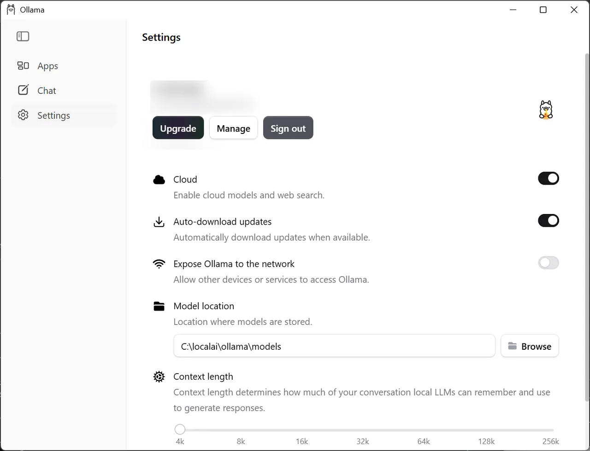Viewport: 590px width, 451px height.
Task: Click the Upgrade button
Action: [x=178, y=128]
